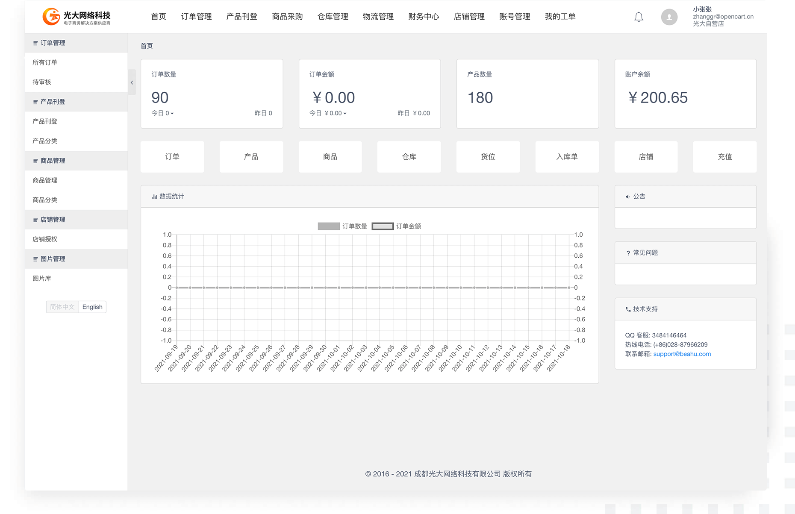Open 店铺授权 in the sidebar

45,239
